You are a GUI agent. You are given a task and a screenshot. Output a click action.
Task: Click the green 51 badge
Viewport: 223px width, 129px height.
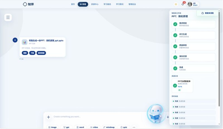click(x=180, y=90)
